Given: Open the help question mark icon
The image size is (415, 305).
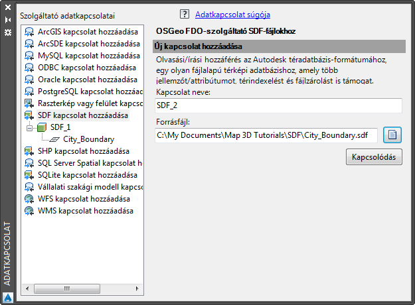Looking at the screenshot, I should (185, 14).
